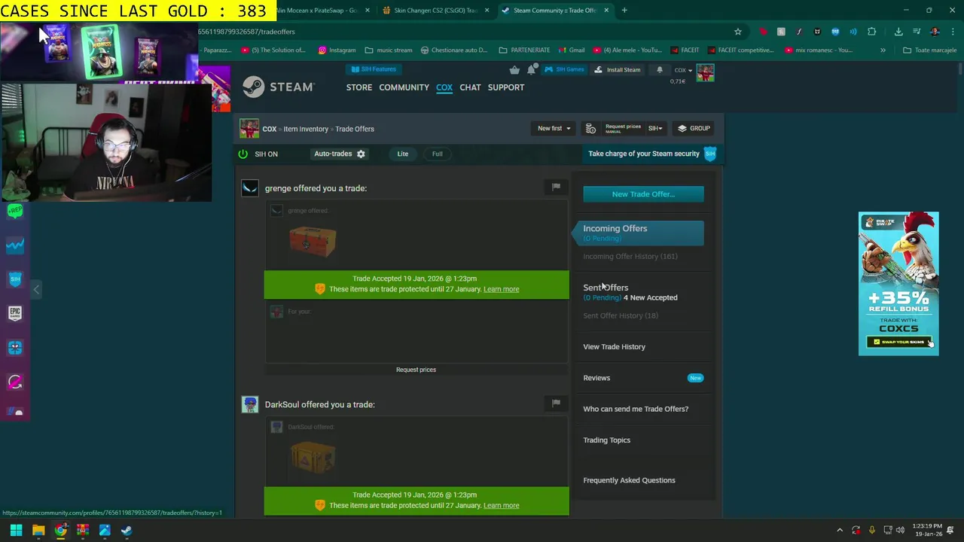Open the Windows Start menu
The image size is (964, 542).
click(x=16, y=531)
